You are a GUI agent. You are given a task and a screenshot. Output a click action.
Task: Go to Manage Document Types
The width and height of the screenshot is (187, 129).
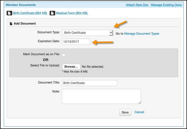pos(142,33)
